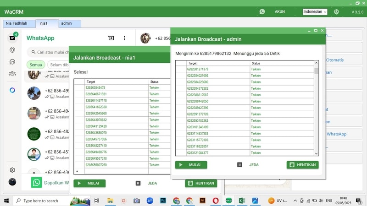The image size is (367, 206).
Task: Switch to the nia1 tab
Action: tap(47, 24)
